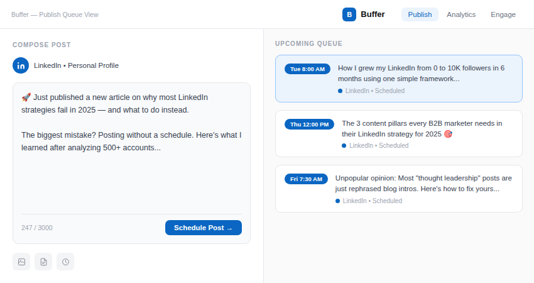The width and height of the screenshot is (534, 283).
Task: Click the Thu 12:00 PM time badge
Action: pyautogui.click(x=309, y=125)
